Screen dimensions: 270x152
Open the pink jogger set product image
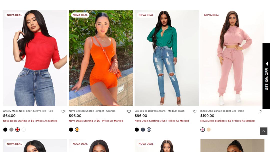tap(232, 58)
